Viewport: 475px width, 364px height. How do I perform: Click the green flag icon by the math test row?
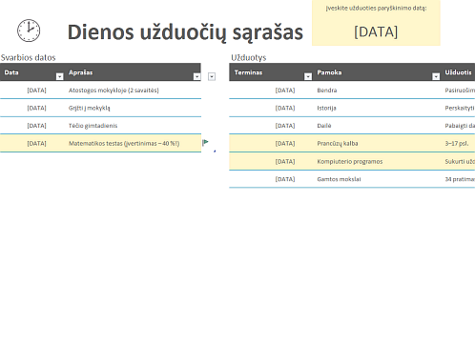coord(205,142)
